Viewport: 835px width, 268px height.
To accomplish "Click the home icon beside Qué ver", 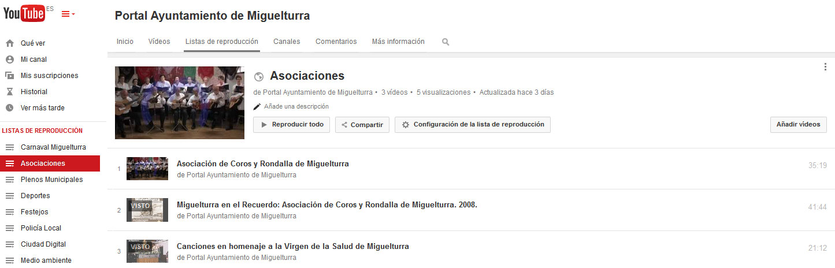I will click(9, 43).
